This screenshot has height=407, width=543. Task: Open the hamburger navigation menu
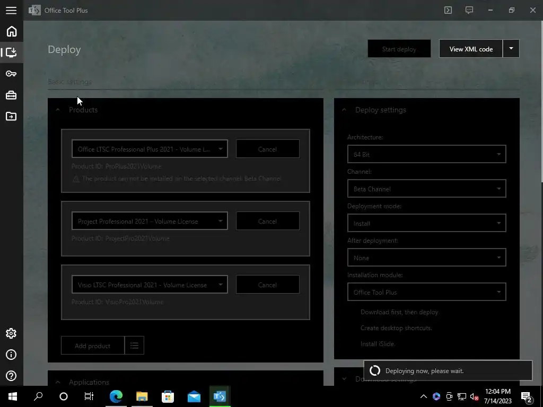11,11
